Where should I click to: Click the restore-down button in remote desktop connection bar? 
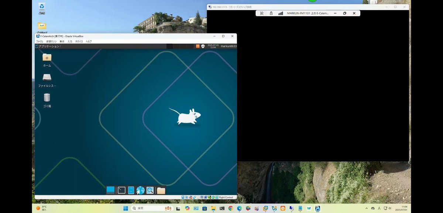pyautogui.click(x=344, y=13)
